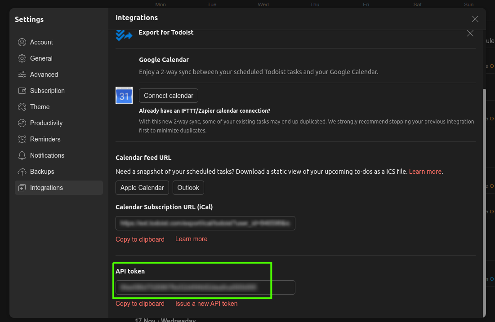The image size is (495, 322).
Task: Copy the API token to clipboard
Action: click(140, 304)
